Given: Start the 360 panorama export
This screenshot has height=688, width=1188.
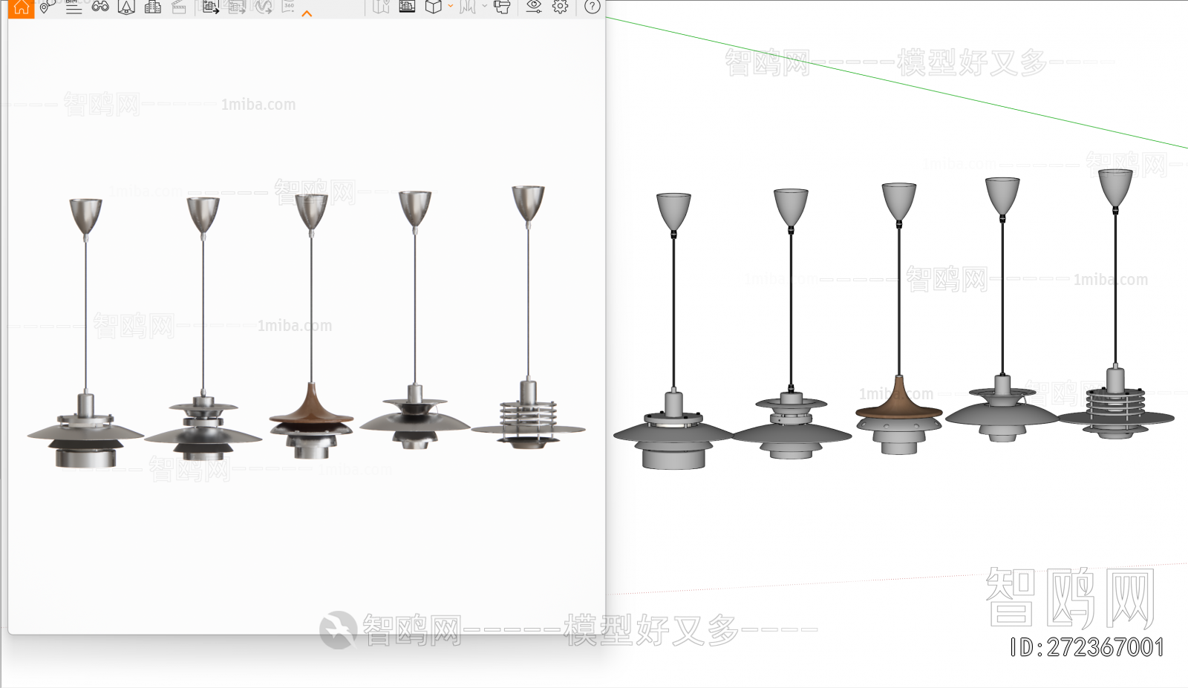Looking at the screenshot, I should coord(290,8).
